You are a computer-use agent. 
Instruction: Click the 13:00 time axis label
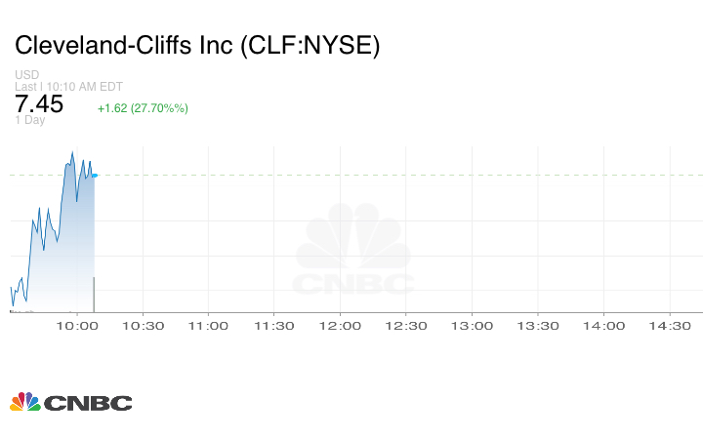click(472, 327)
